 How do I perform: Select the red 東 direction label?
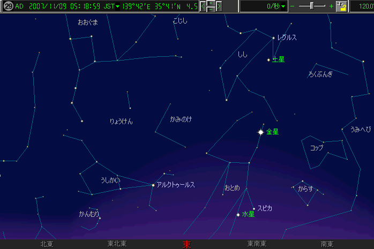point(186,244)
